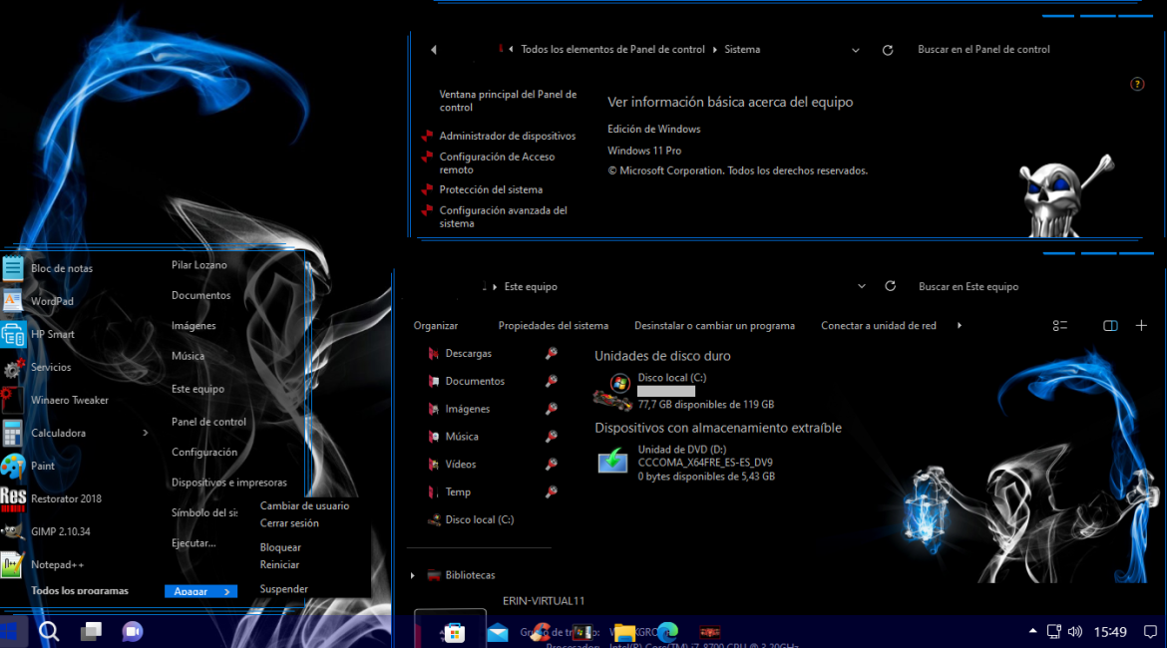Choose Suspender from the shutdown submenu
This screenshot has height=648, width=1167.
point(283,589)
